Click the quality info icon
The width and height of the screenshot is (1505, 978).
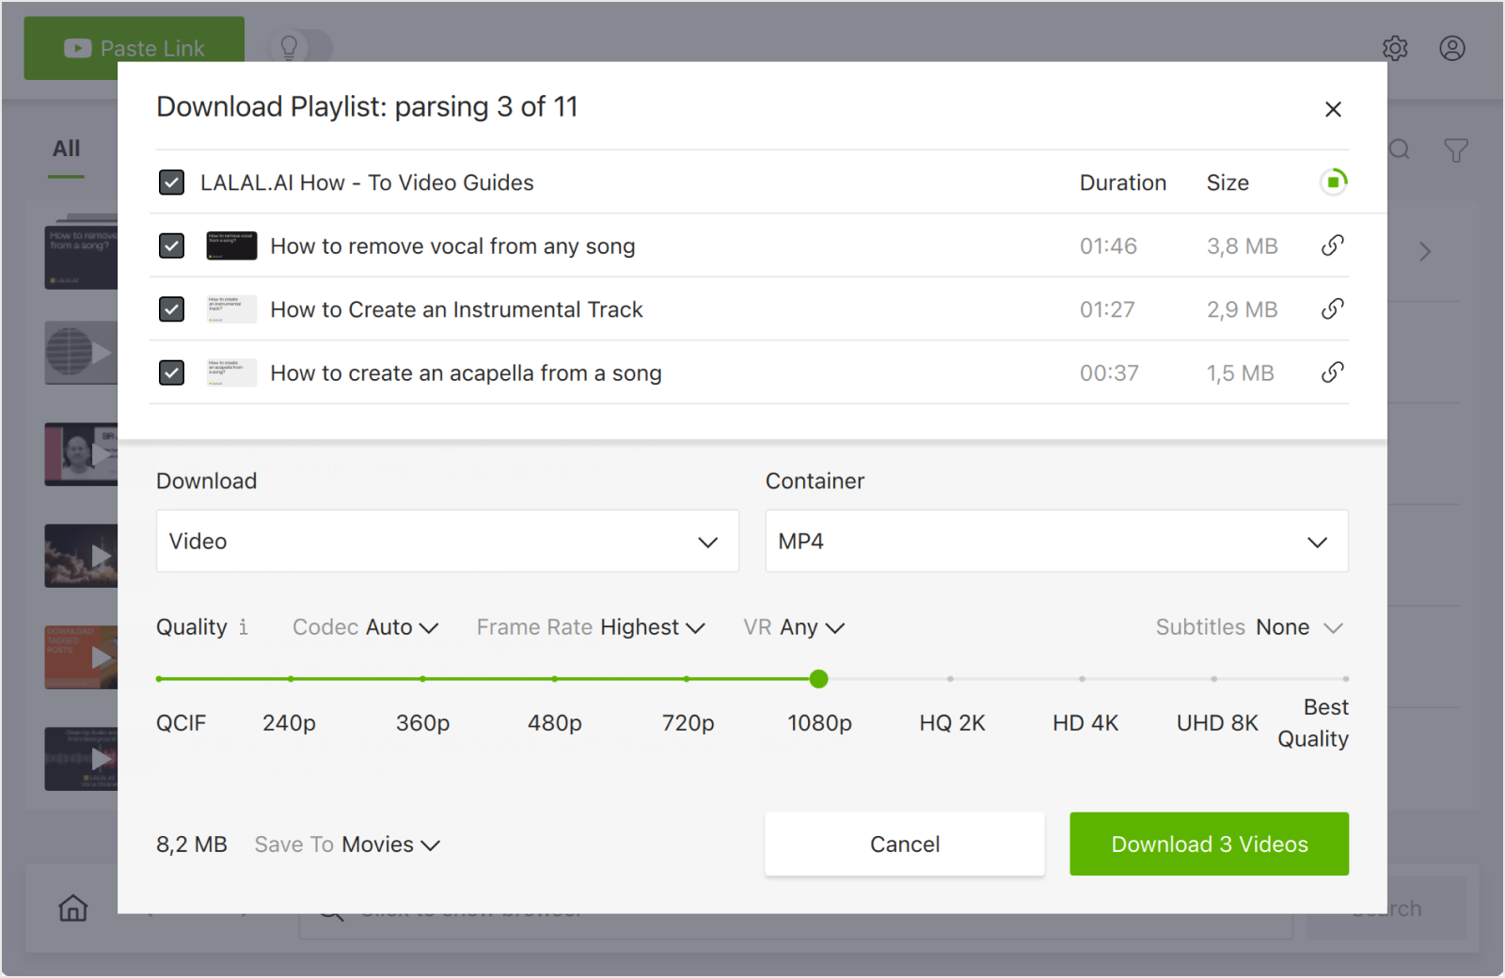tap(243, 627)
